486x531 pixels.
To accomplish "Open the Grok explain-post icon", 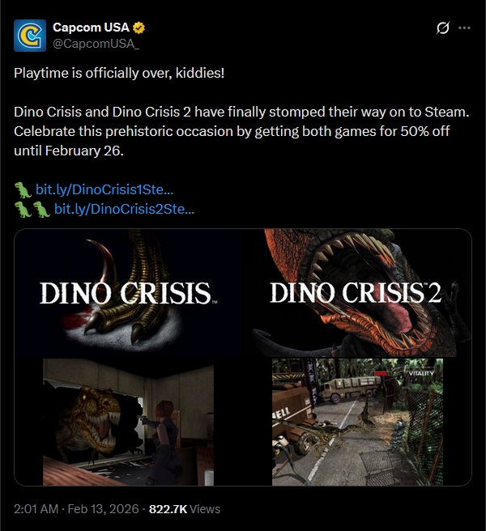I will click(442, 28).
